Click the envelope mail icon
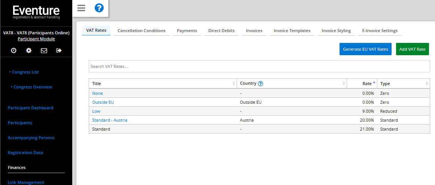 point(44,50)
